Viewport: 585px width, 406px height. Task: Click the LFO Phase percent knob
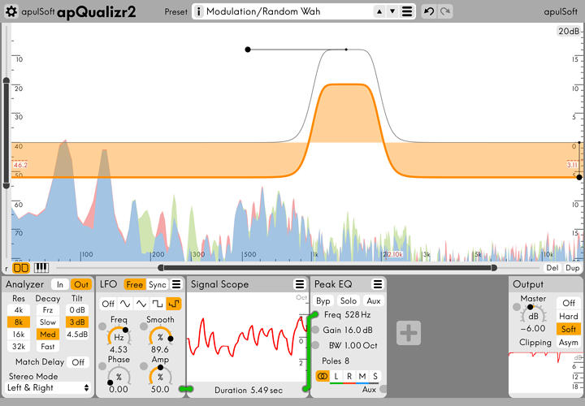pos(119,377)
